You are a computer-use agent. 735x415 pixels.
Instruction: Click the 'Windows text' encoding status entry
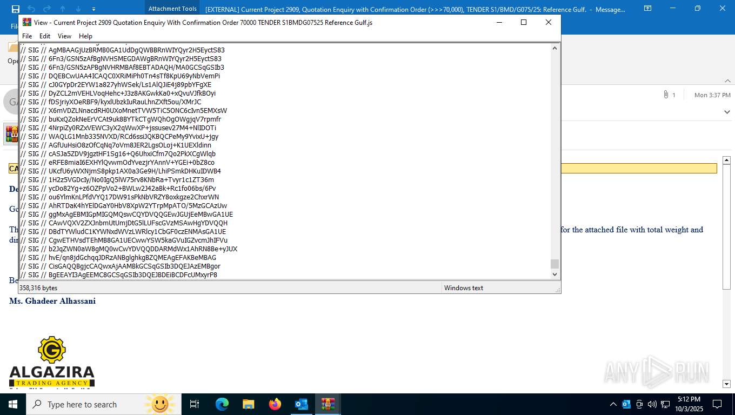click(x=464, y=288)
